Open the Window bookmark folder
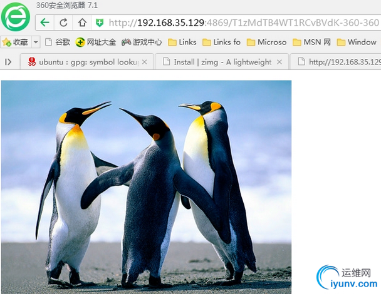 (357, 42)
